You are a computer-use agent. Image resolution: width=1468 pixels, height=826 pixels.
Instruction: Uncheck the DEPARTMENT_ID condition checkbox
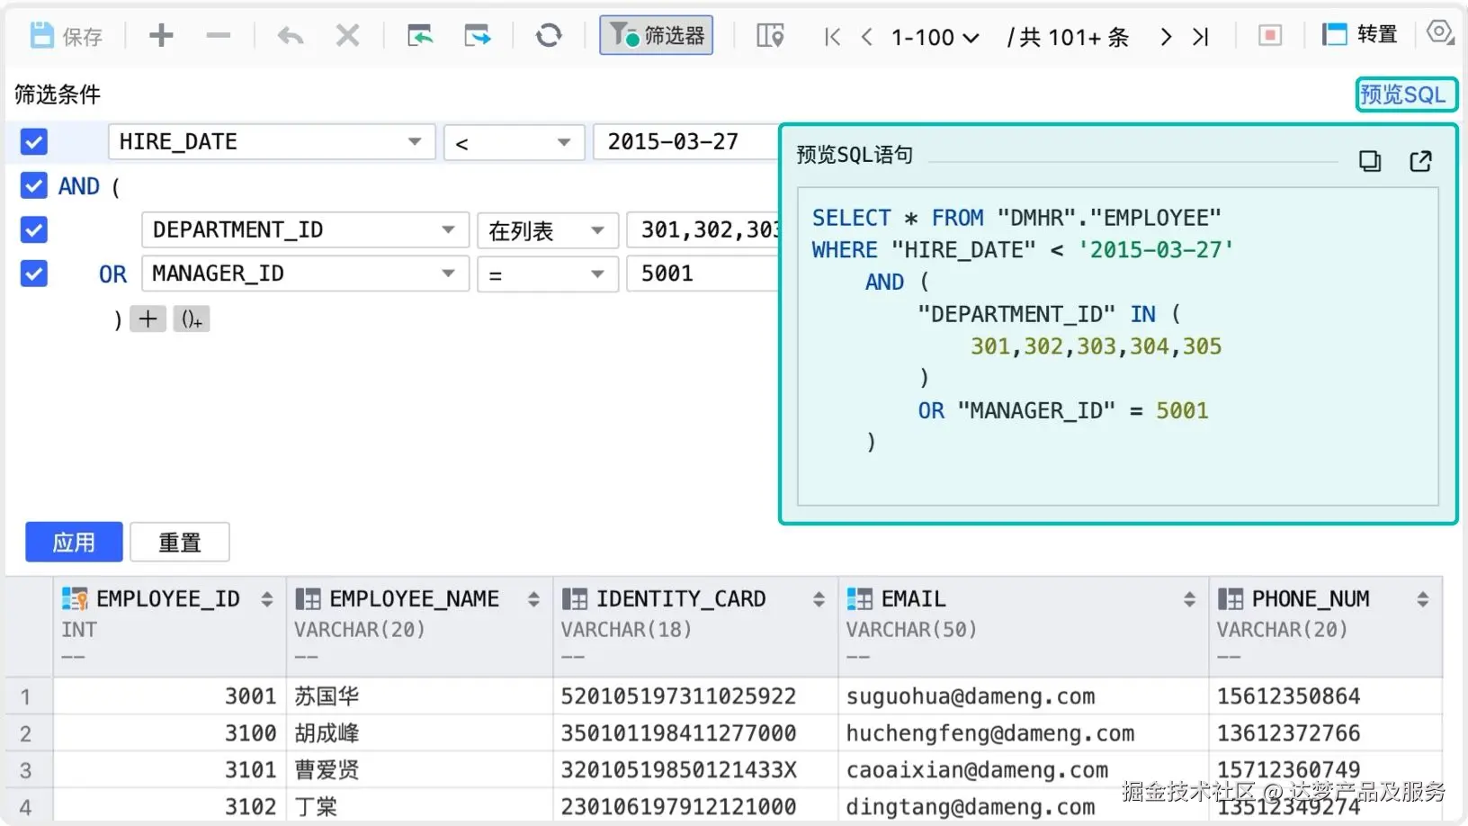(x=34, y=230)
